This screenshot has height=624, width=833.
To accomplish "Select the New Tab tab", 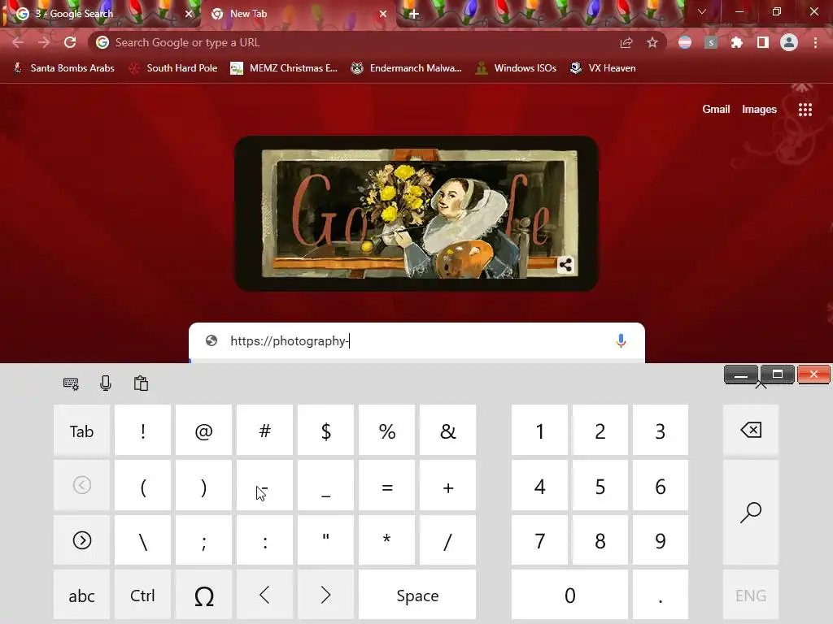I will [x=299, y=15].
